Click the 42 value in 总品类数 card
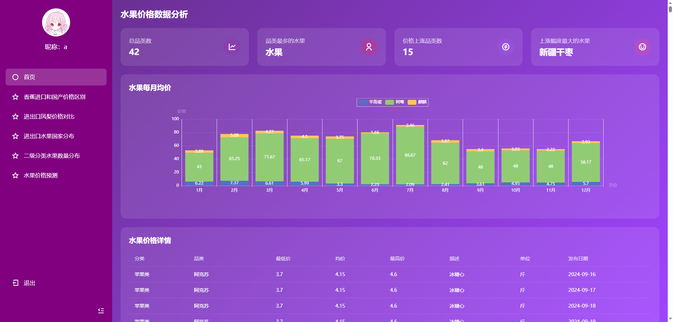 [x=134, y=52]
